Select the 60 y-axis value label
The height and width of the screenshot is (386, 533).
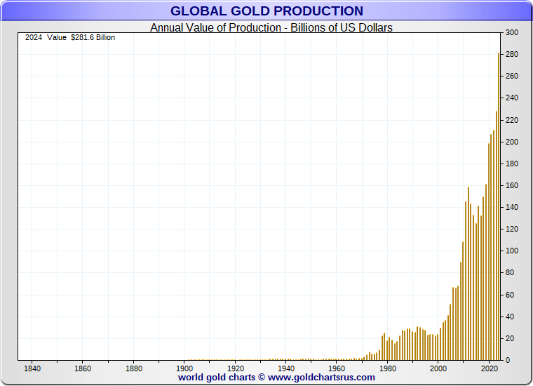(510, 295)
